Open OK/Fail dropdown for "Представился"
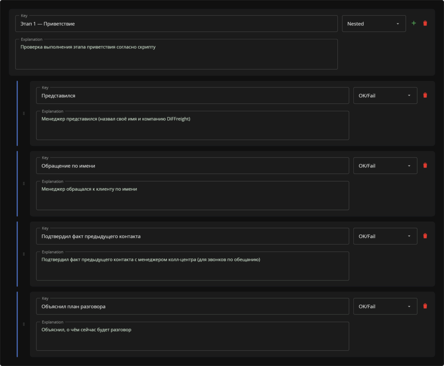The height and width of the screenshot is (366, 444). point(385,96)
